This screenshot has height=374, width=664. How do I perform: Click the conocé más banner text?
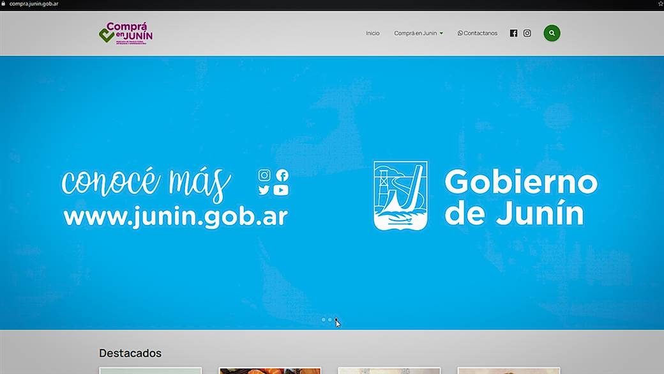(146, 183)
